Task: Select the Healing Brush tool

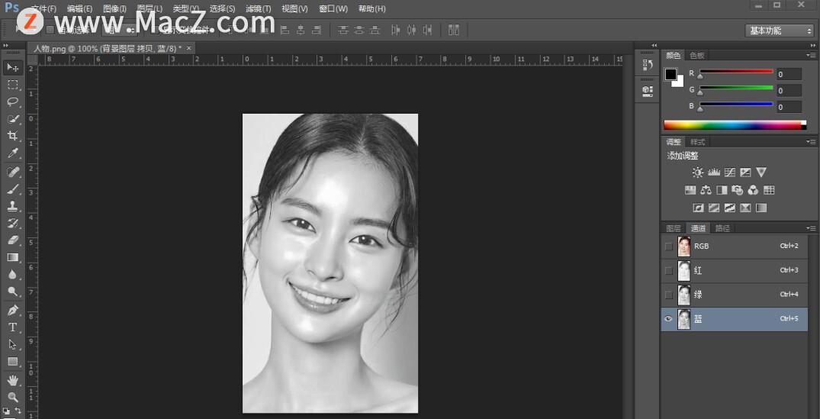Action: (x=13, y=172)
